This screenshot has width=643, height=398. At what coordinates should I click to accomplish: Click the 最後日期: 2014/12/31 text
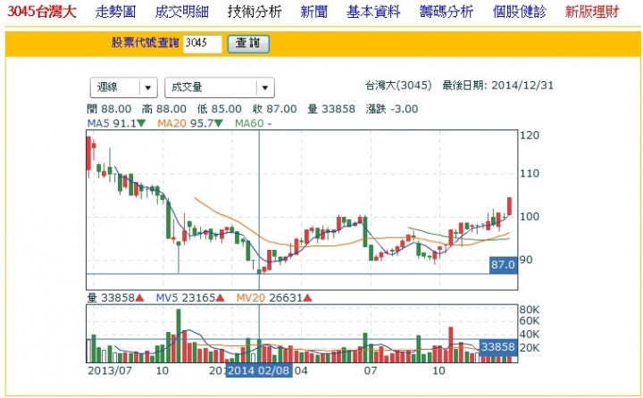pos(497,86)
